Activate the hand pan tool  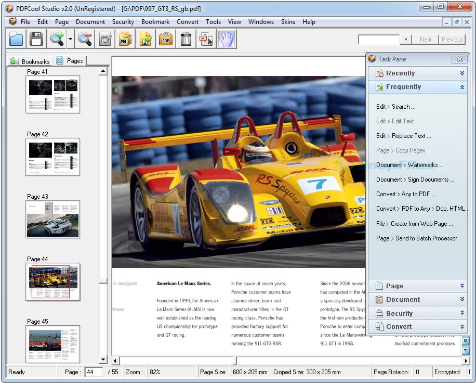click(227, 39)
